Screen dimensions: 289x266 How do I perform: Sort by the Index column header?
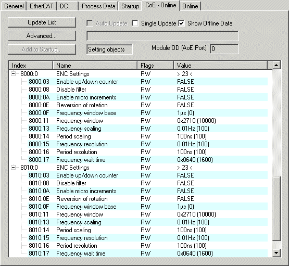pyautogui.click(x=31, y=66)
